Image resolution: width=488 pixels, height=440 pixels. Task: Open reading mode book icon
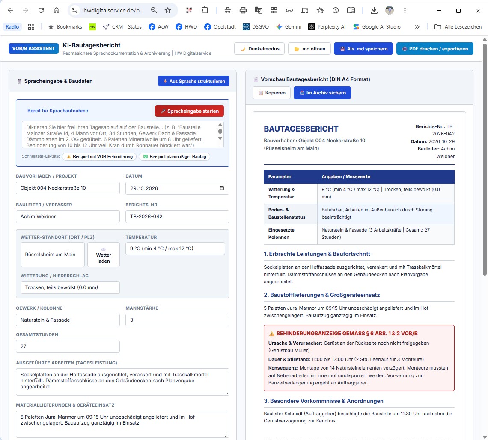point(351,10)
